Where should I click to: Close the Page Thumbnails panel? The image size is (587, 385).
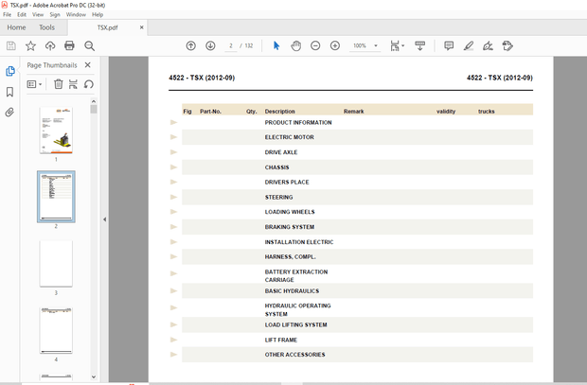pyautogui.click(x=88, y=64)
